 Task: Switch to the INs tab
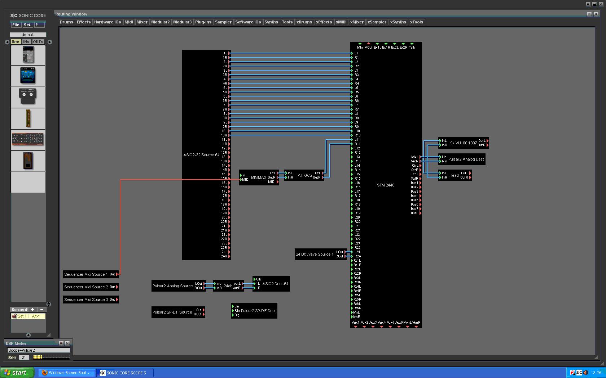tap(26, 42)
